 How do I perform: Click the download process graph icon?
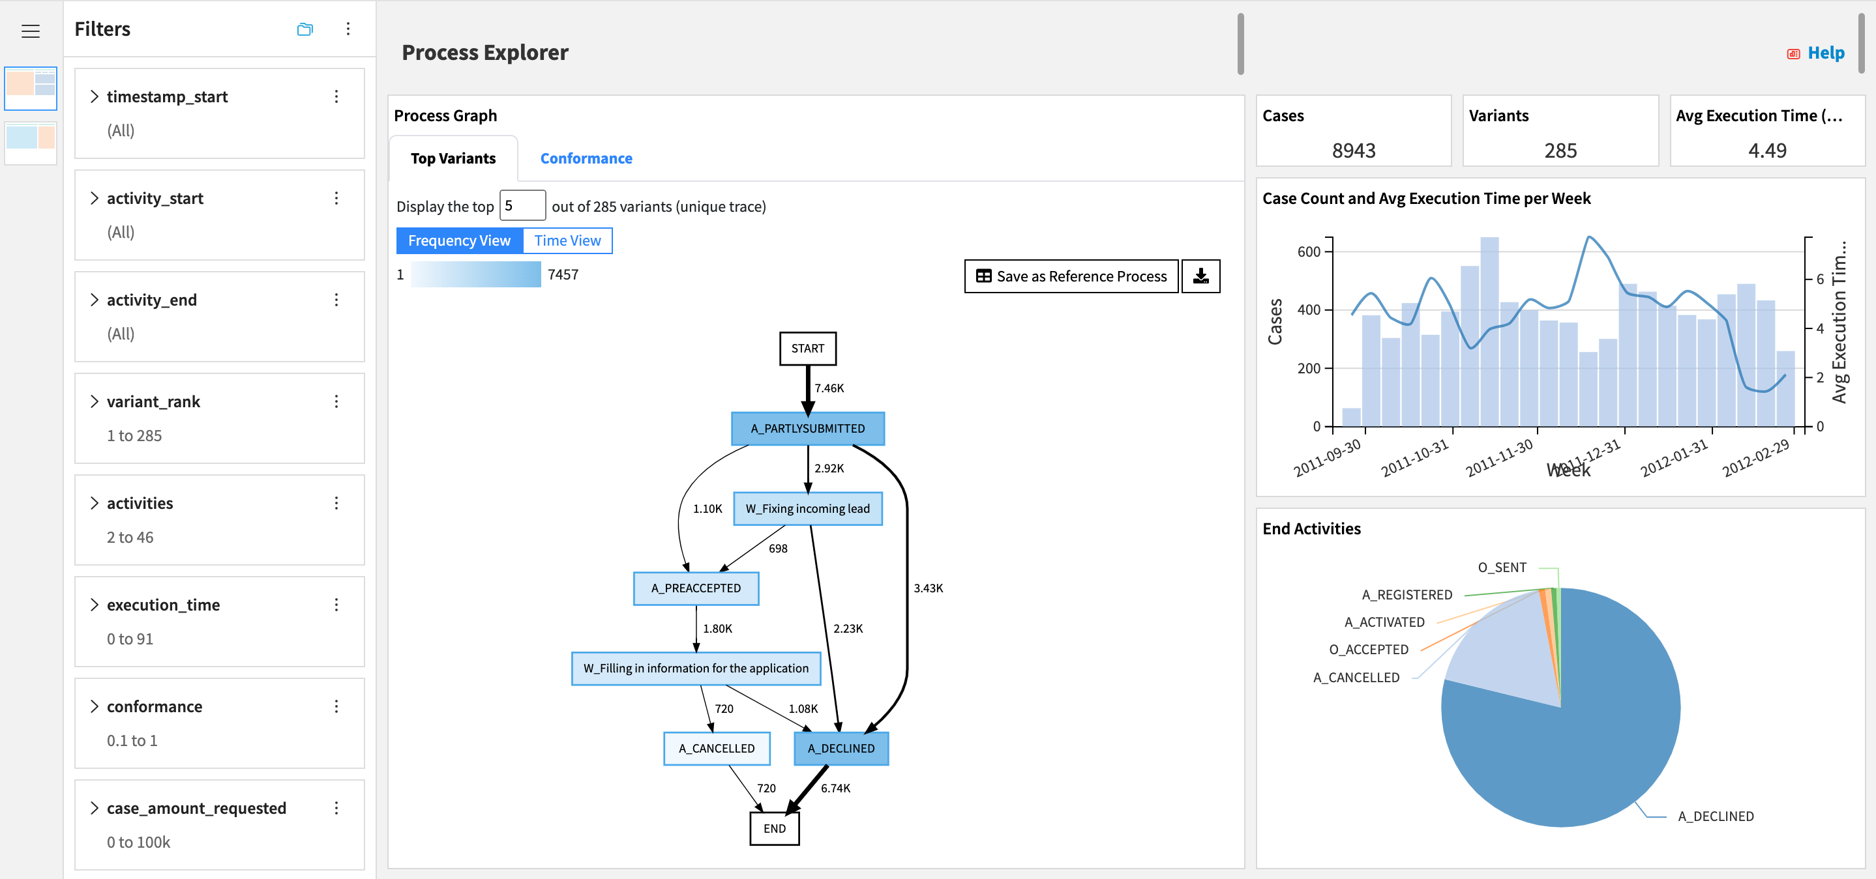click(x=1200, y=276)
